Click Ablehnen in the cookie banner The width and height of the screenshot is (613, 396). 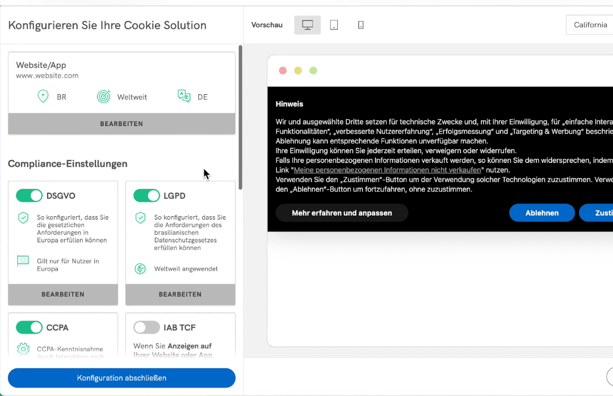point(542,213)
